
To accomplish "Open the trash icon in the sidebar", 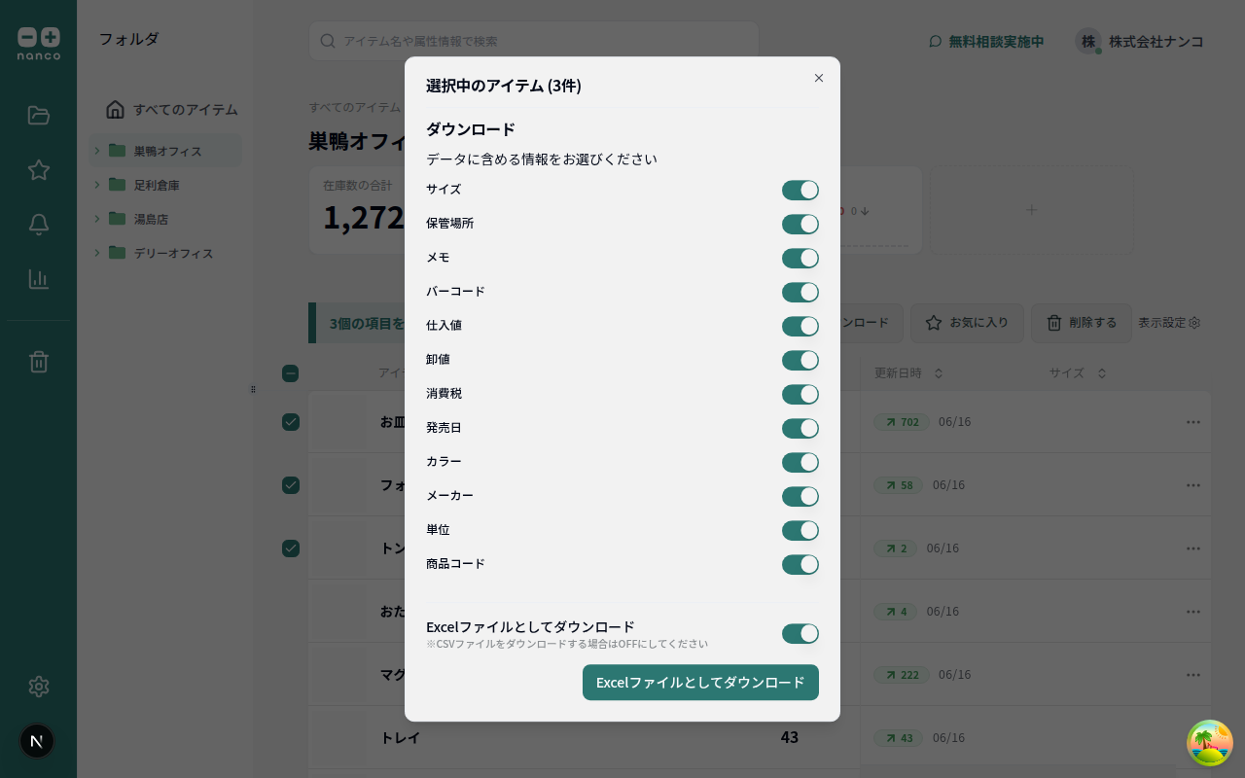I will pyautogui.click(x=38, y=361).
